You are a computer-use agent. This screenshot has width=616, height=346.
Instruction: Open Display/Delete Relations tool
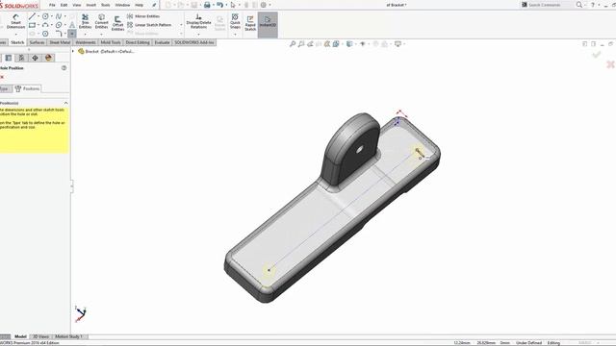tap(198, 21)
